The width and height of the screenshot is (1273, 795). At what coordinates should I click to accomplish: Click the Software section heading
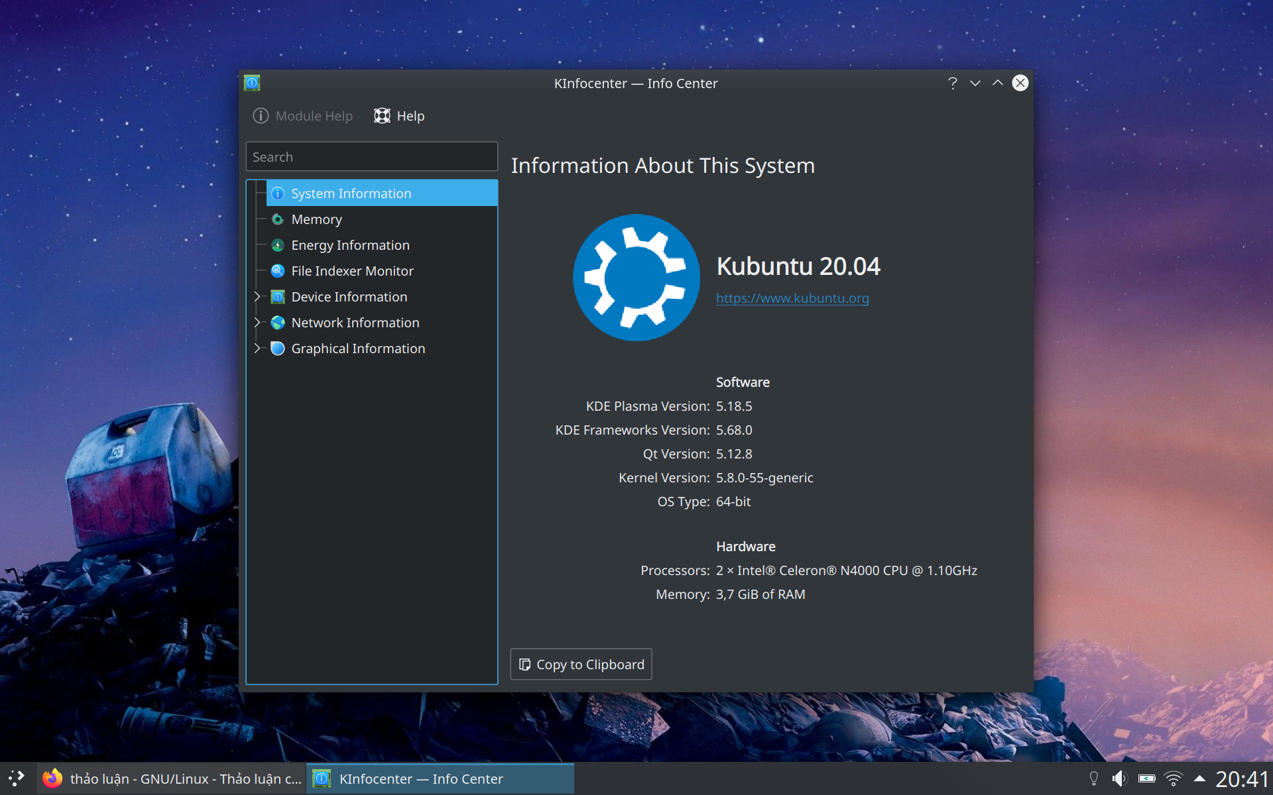(x=743, y=382)
